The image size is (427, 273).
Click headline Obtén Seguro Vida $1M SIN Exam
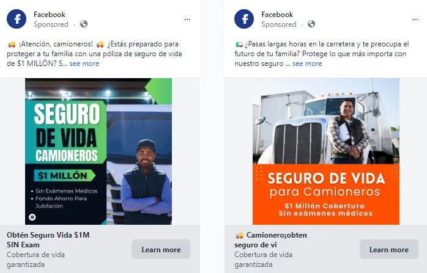tap(48, 240)
